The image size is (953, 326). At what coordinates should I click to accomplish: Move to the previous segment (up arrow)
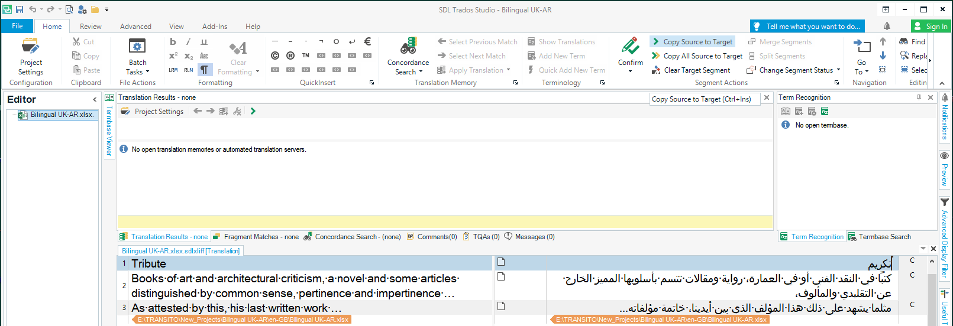point(883,41)
